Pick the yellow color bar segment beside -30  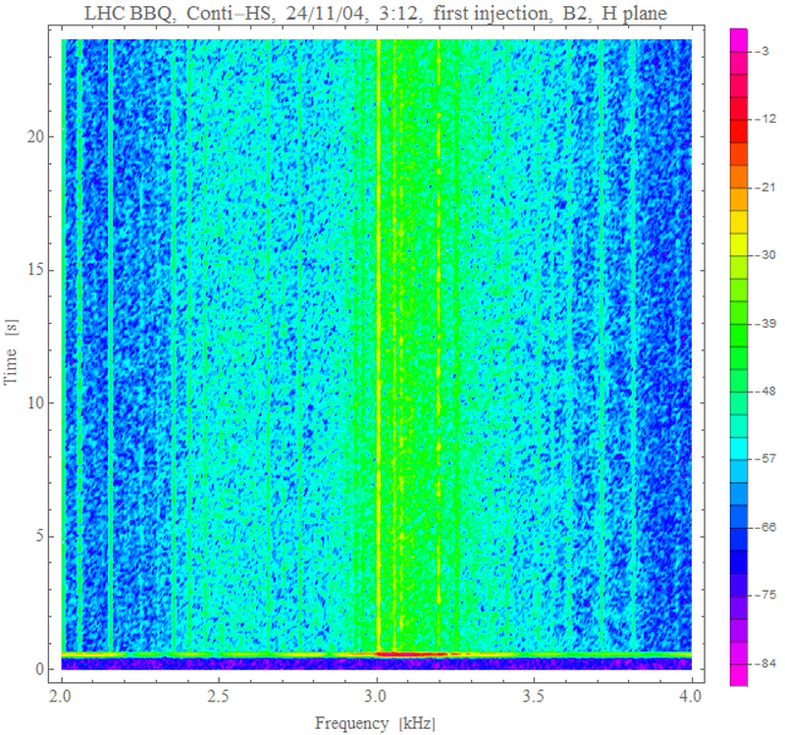[739, 244]
